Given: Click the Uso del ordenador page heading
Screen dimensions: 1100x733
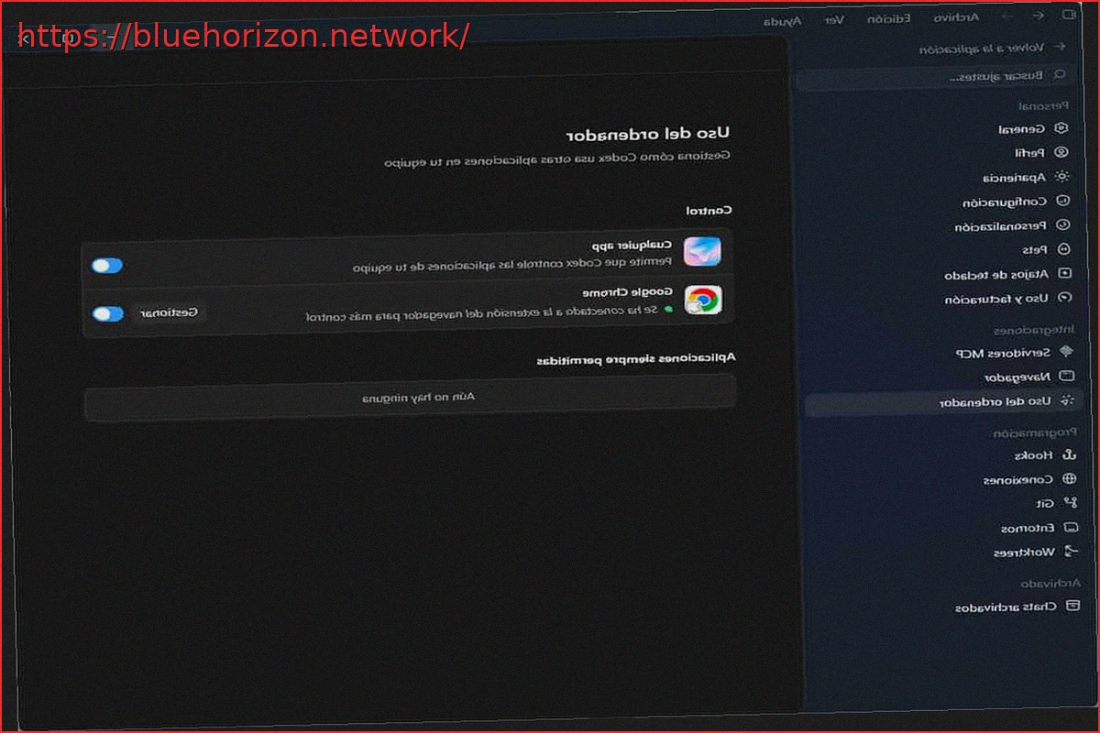Looking at the screenshot, I should [x=649, y=135].
